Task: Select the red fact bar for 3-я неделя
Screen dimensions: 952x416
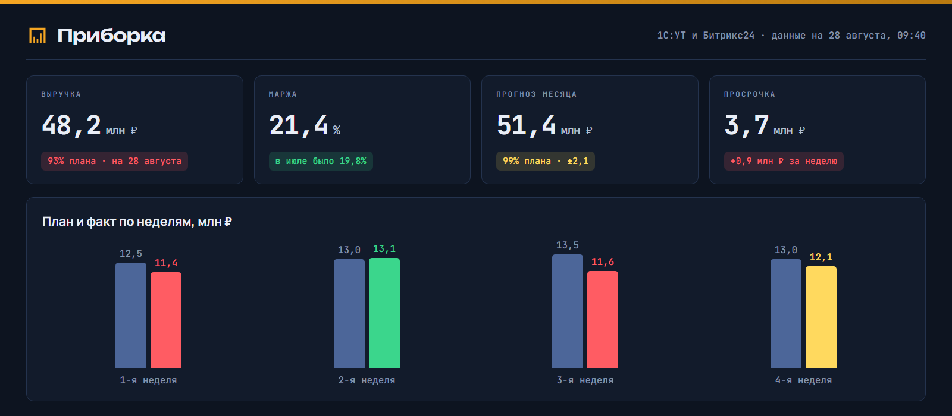Action: pyautogui.click(x=603, y=320)
